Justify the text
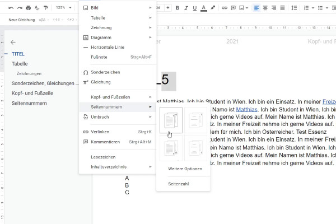 coord(282,8)
